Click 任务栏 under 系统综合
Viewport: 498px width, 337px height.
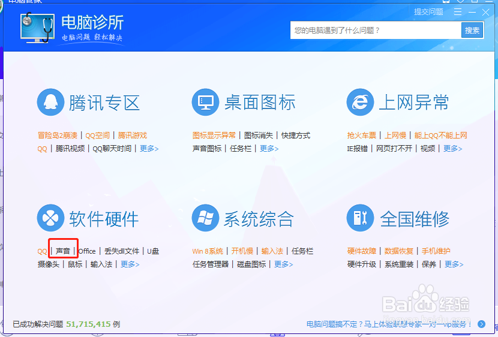[x=302, y=251]
